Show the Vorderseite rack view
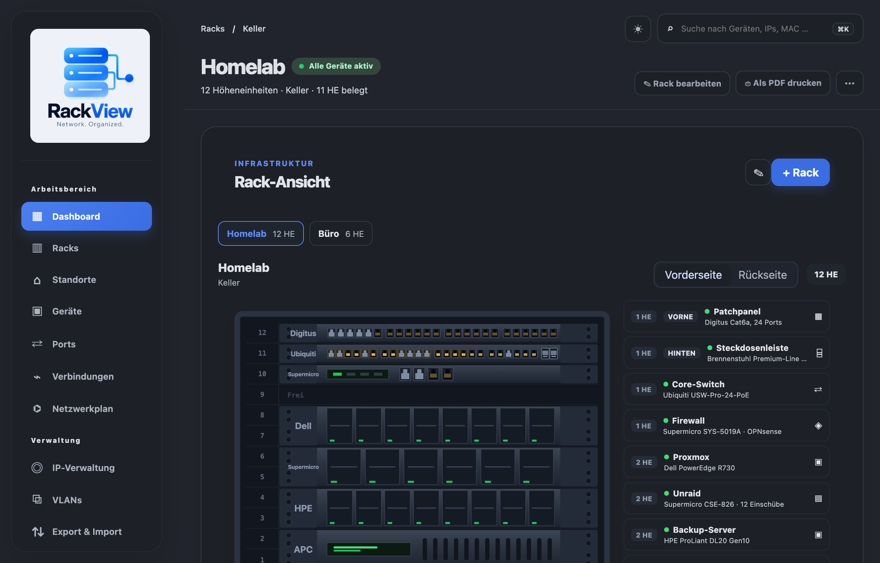Viewport: 880px width, 563px height. (x=693, y=275)
